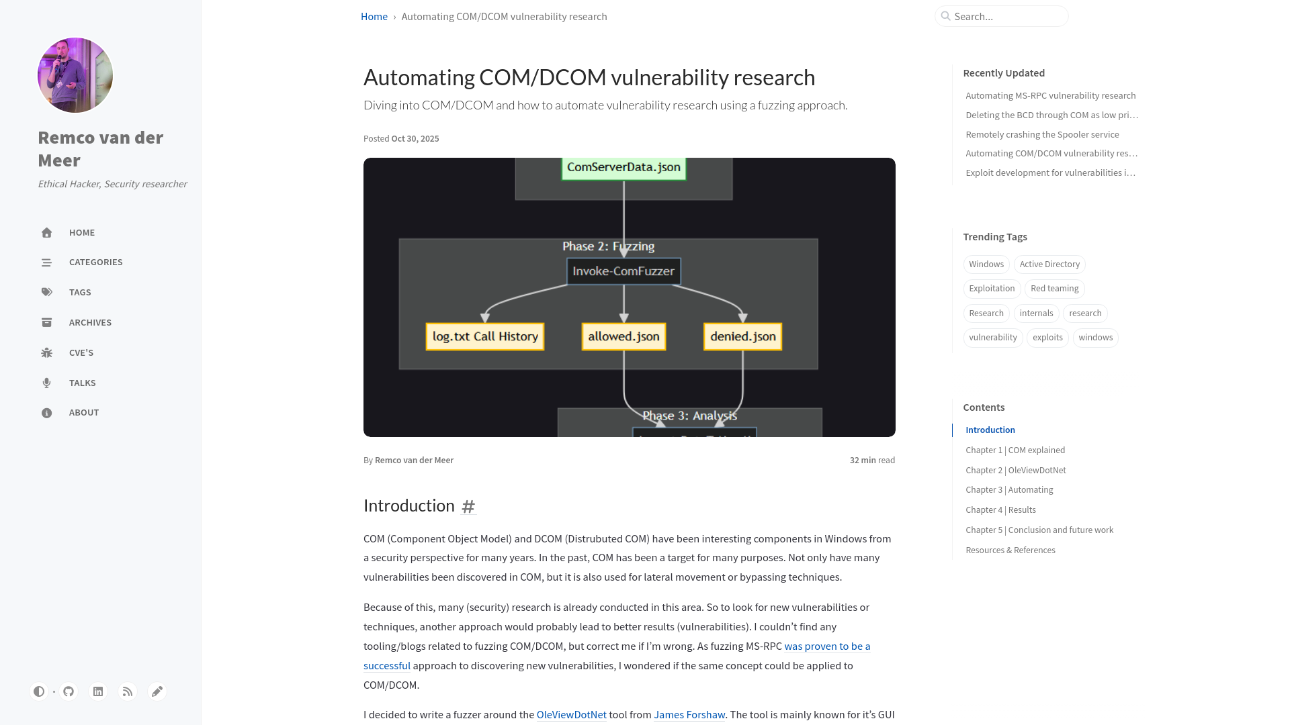
Task: Follow the OleViewDotNet link
Action: (x=571, y=714)
